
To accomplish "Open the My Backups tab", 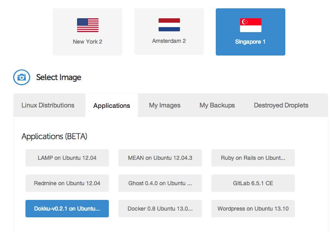I will pos(217,105).
